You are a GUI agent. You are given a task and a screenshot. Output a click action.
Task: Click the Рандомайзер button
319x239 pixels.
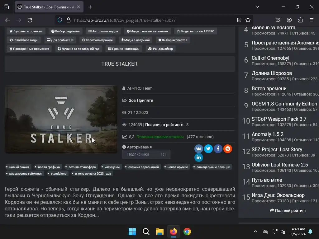(x=161, y=49)
